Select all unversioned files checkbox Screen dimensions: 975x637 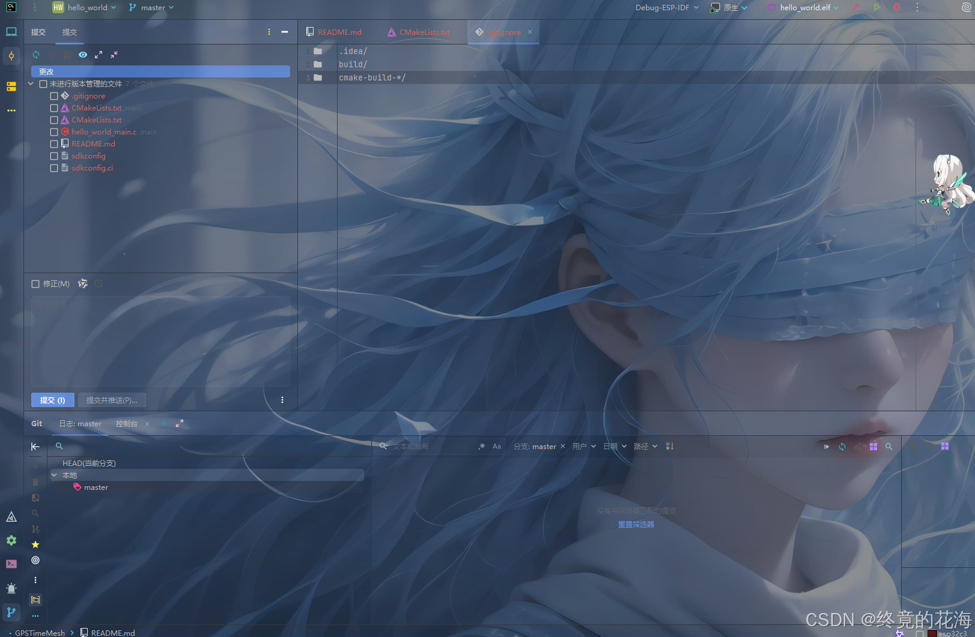pyautogui.click(x=43, y=84)
